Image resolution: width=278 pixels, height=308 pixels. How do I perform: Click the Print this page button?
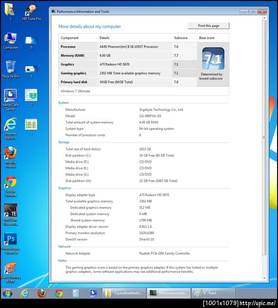(x=208, y=26)
